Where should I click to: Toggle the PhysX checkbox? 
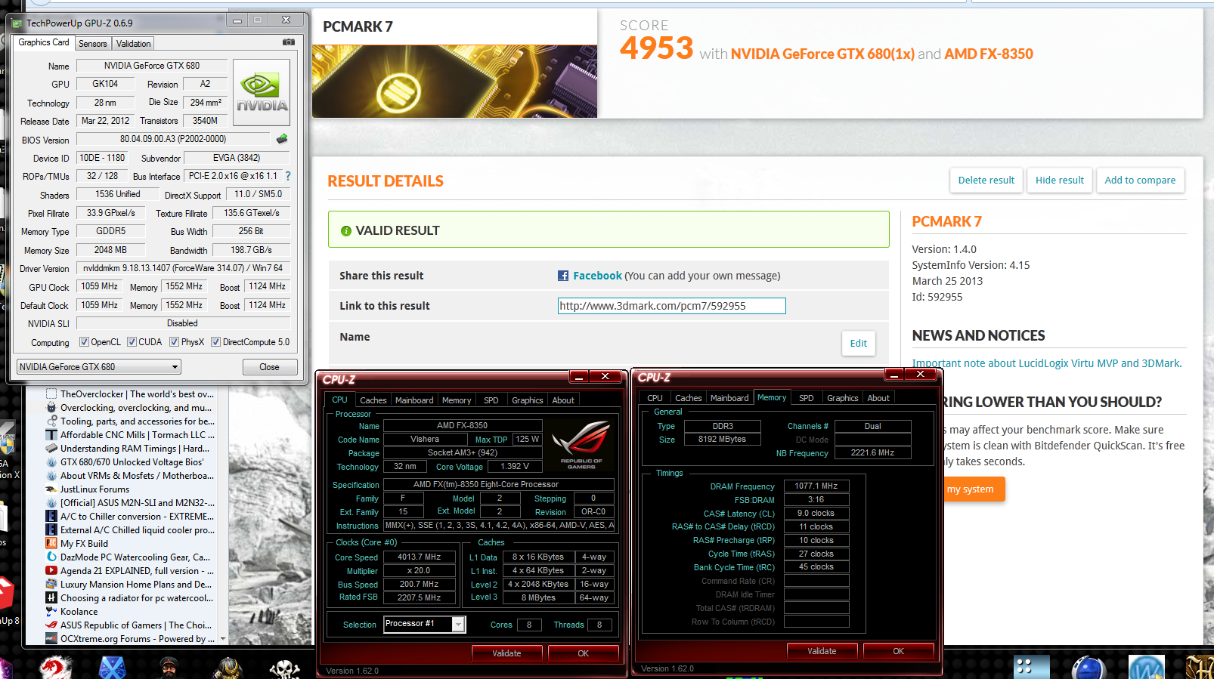coord(174,342)
